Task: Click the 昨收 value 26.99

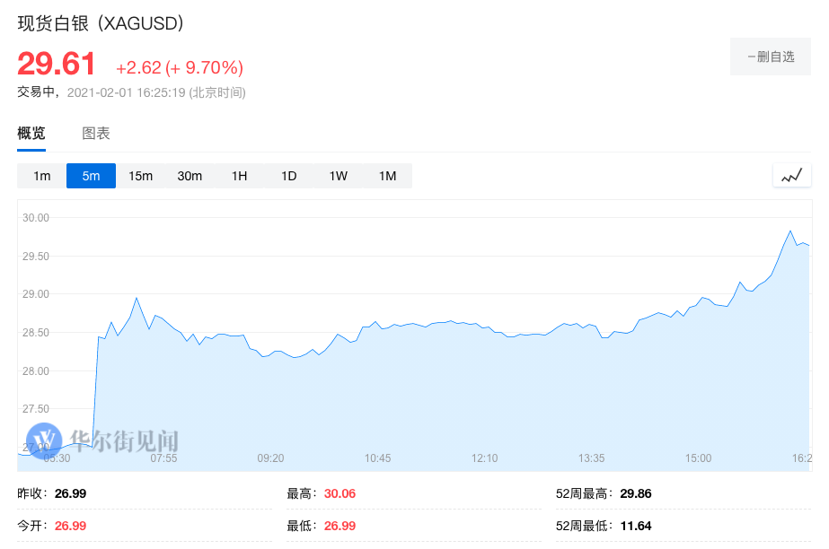Action: point(70,493)
